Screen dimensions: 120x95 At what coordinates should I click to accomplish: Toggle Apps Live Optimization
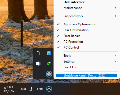[87, 24]
